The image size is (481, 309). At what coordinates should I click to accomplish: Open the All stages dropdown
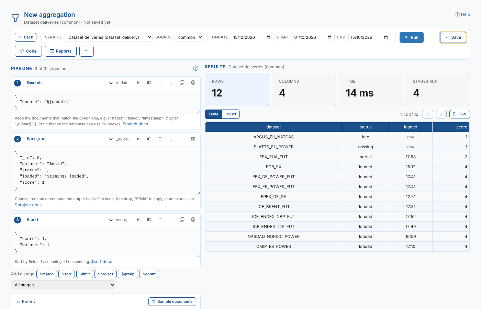click(x=63, y=285)
